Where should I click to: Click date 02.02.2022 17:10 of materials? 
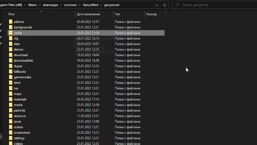coord(88,99)
